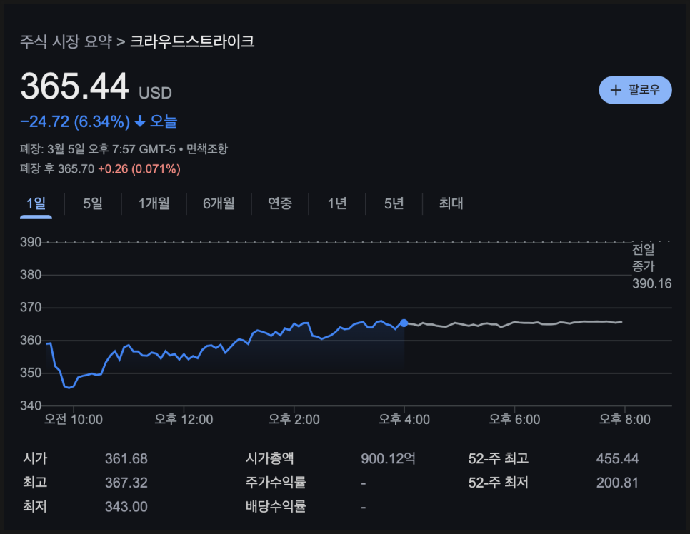Open the 주식 시장 요약 breadcrumb link
This screenshot has height=534, width=690.
(x=66, y=41)
